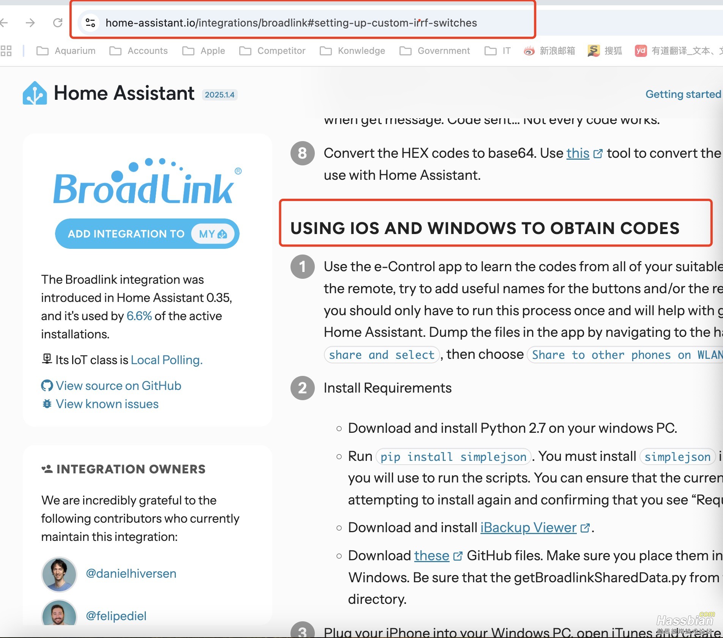Click the browser back arrow
723x638 pixels.
[x=4, y=23]
